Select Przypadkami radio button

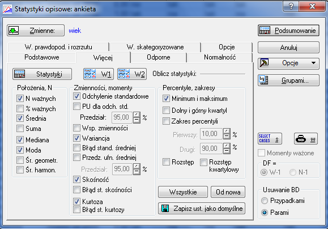point(265,201)
